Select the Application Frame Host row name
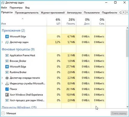 pyautogui.click(x=22, y=55)
